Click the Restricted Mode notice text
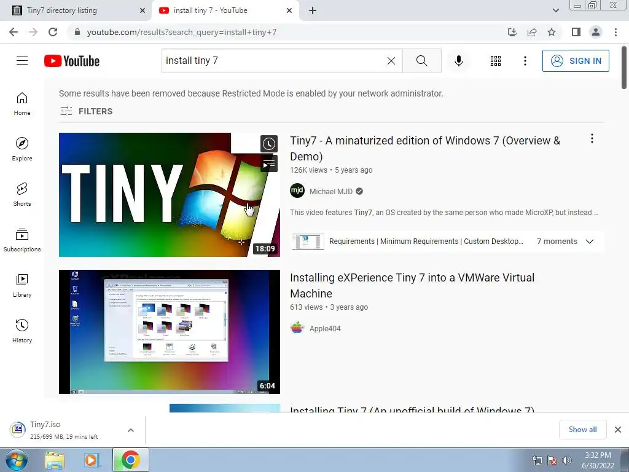This screenshot has width=629, height=472. pyautogui.click(x=251, y=93)
